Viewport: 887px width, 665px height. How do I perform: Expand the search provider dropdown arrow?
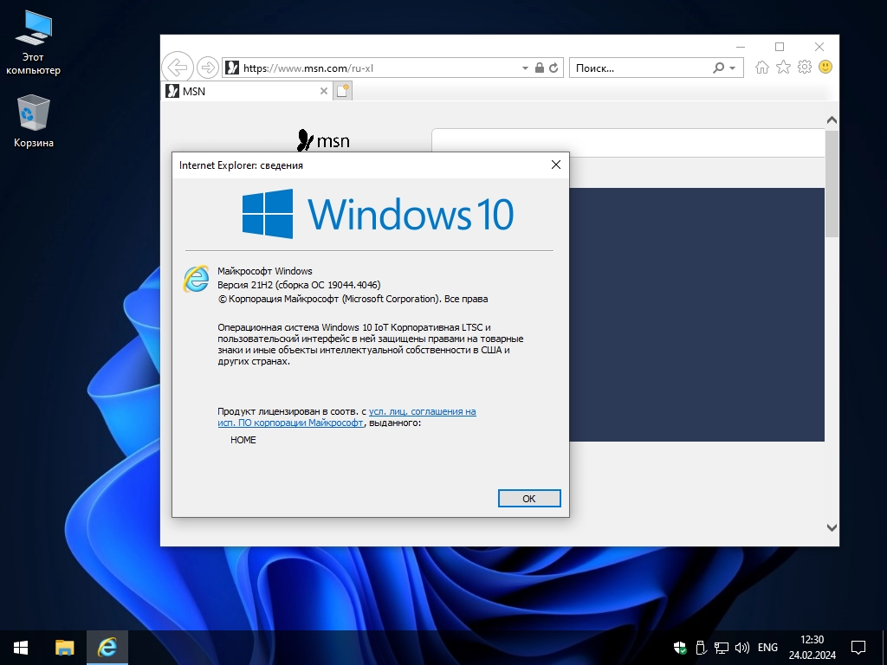pos(733,68)
